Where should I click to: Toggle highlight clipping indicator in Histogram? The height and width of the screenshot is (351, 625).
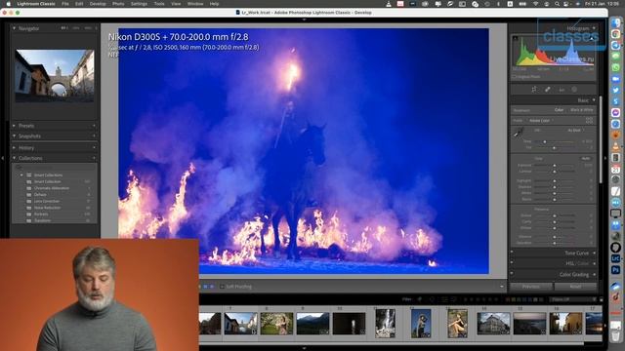click(592, 39)
